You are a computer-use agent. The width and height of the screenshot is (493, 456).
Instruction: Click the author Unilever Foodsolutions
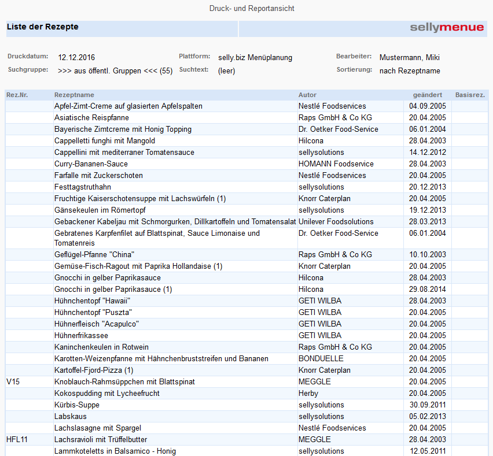click(336, 222)
